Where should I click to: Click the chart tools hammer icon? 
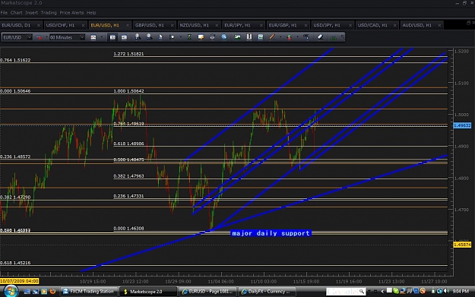click(x=306, y=37)
